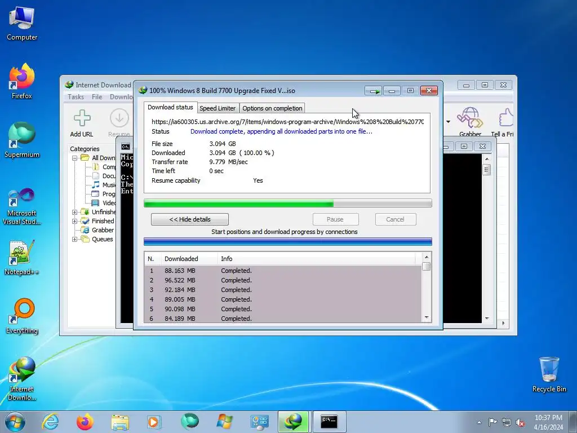Click the Windows flag taskbar icon

click(224, 422)
